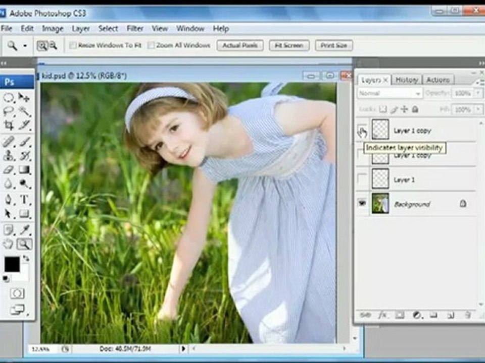Viewport: 485px width, 363px height.
Task: Delete layer using the trash icon
Action: 468,315
